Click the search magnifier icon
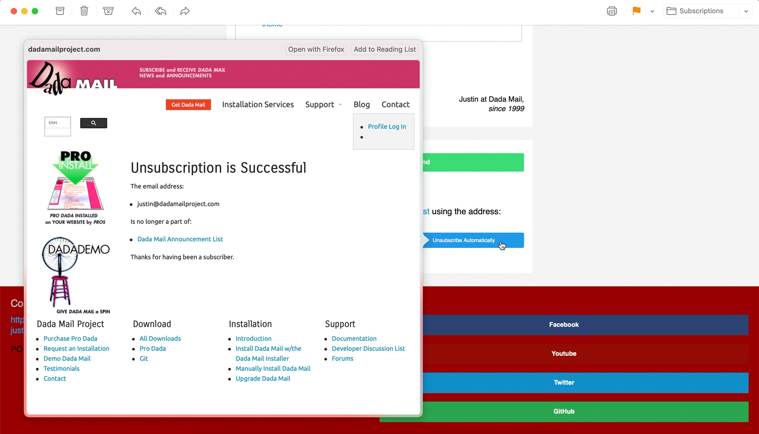This screenshot has height=434, width=759. click(93, 123)
